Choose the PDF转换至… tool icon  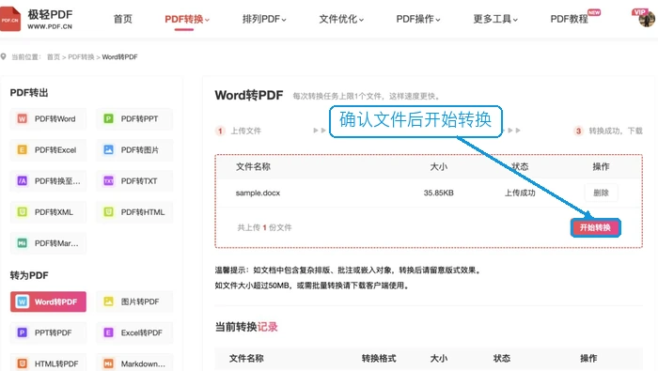coord(22,180)
